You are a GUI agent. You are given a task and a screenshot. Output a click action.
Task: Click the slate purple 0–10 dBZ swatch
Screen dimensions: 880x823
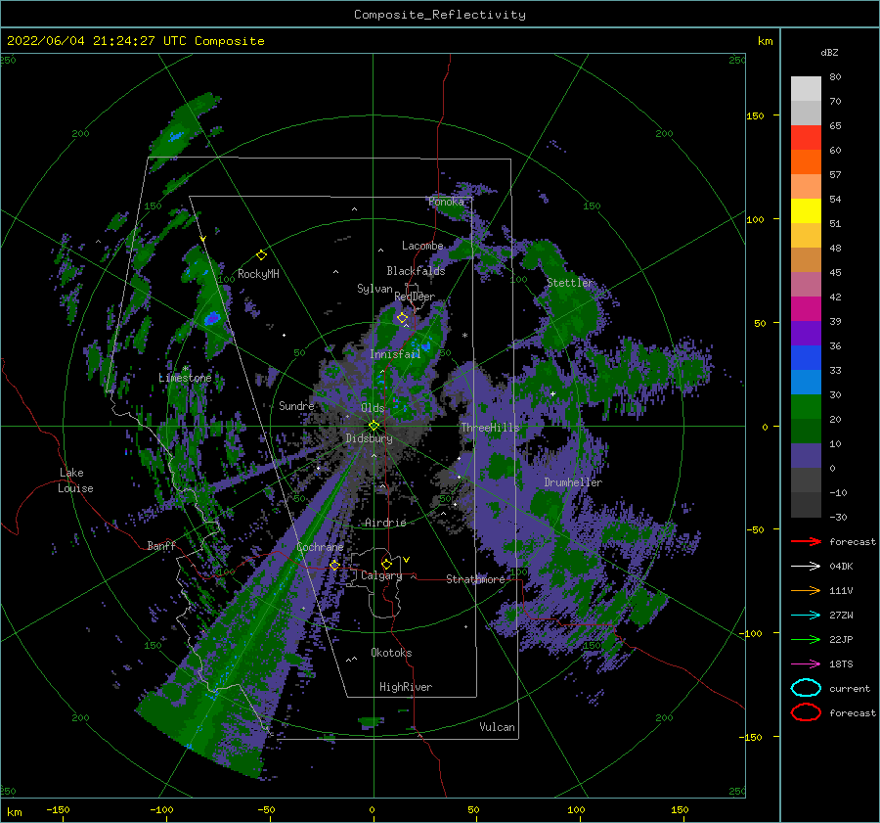click(806, 456)
